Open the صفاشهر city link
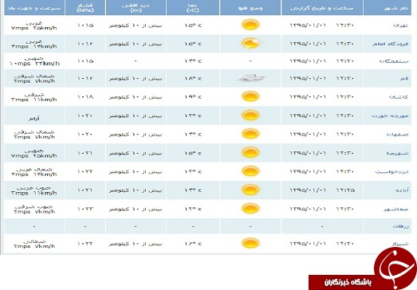417x290 pixels. pyautogui.click(x=396, y=210)
